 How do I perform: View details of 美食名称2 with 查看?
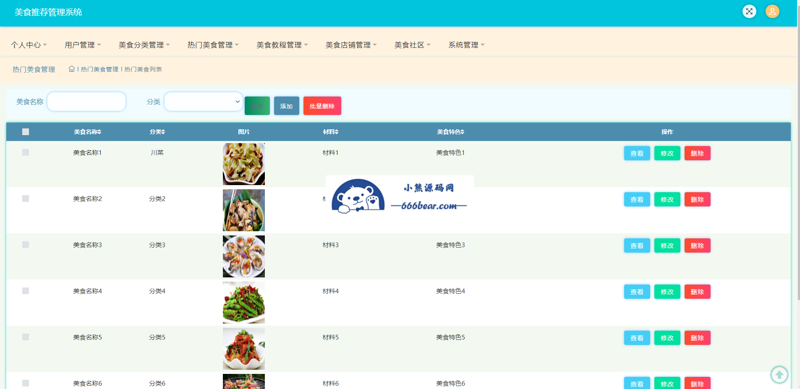click(637, 199)
